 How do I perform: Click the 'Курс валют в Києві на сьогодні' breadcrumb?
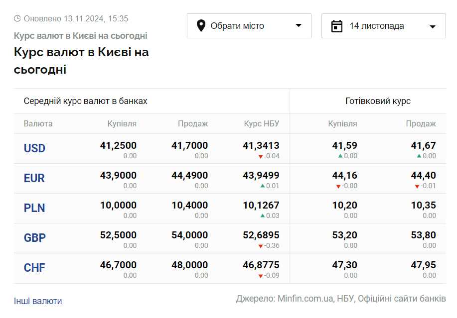pos(80,36)
